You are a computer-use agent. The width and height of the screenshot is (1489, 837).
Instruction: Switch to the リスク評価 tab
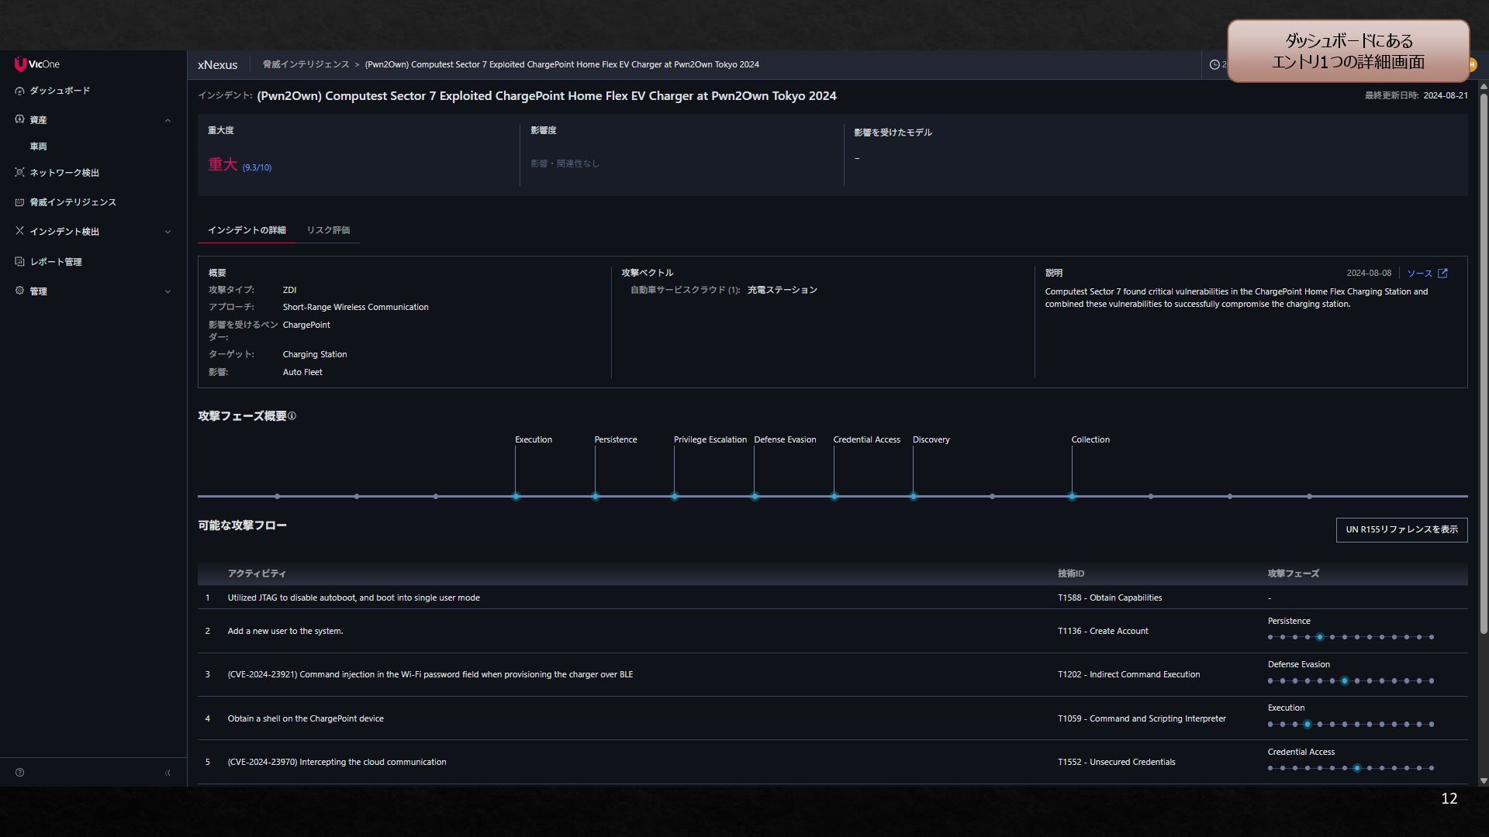328,230
